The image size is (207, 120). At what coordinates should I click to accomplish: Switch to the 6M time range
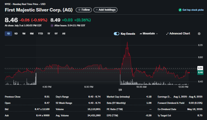(32, 34)
